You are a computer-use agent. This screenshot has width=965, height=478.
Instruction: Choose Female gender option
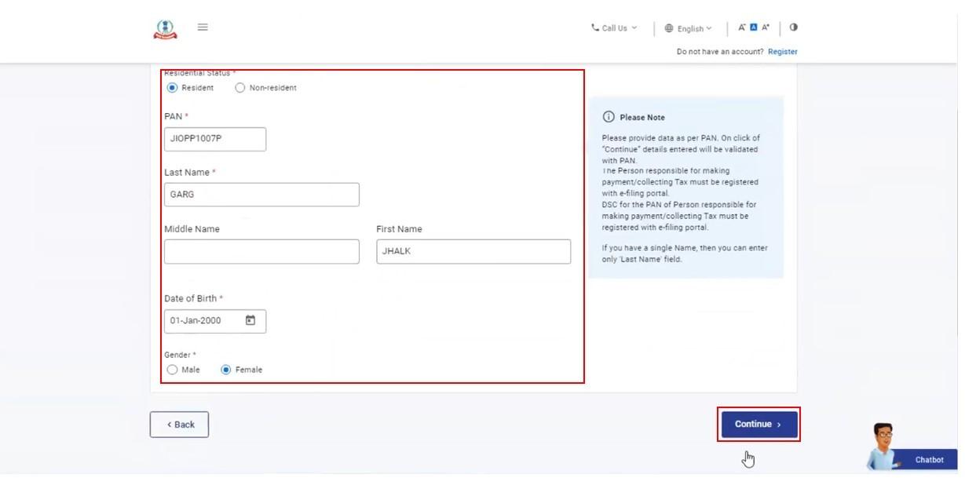(x=226, y=370)
